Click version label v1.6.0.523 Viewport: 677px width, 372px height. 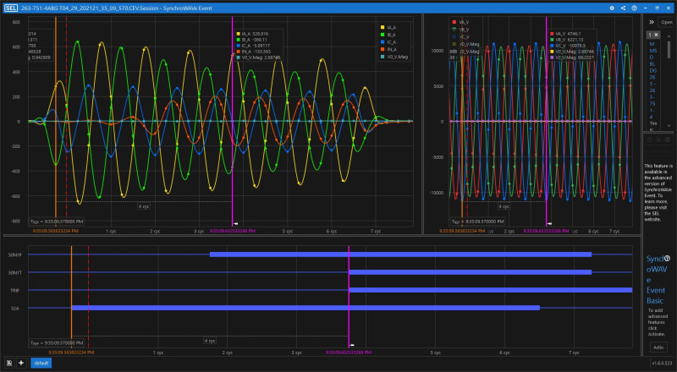click(x=660, y=364)
